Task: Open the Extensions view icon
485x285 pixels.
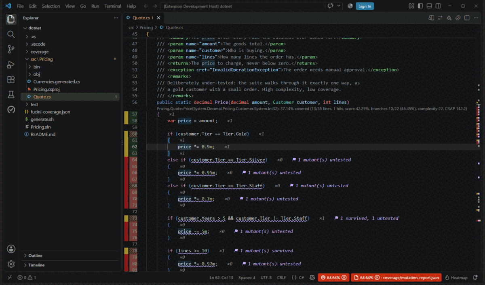Action: pos(11,80)
